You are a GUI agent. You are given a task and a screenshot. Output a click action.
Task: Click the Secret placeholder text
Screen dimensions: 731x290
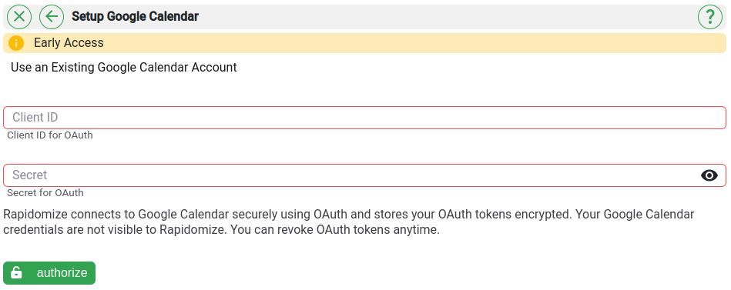point(30,175)
